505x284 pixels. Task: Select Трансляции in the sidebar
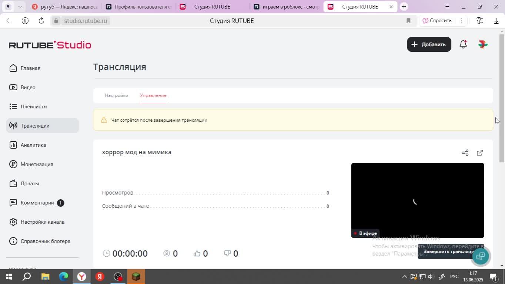pyautogui.click(x=43, y=126)
